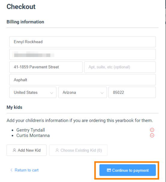Click the person icon beside Add New Kid
The height and width of the screenshot is (182, 166).
[14, 150]
